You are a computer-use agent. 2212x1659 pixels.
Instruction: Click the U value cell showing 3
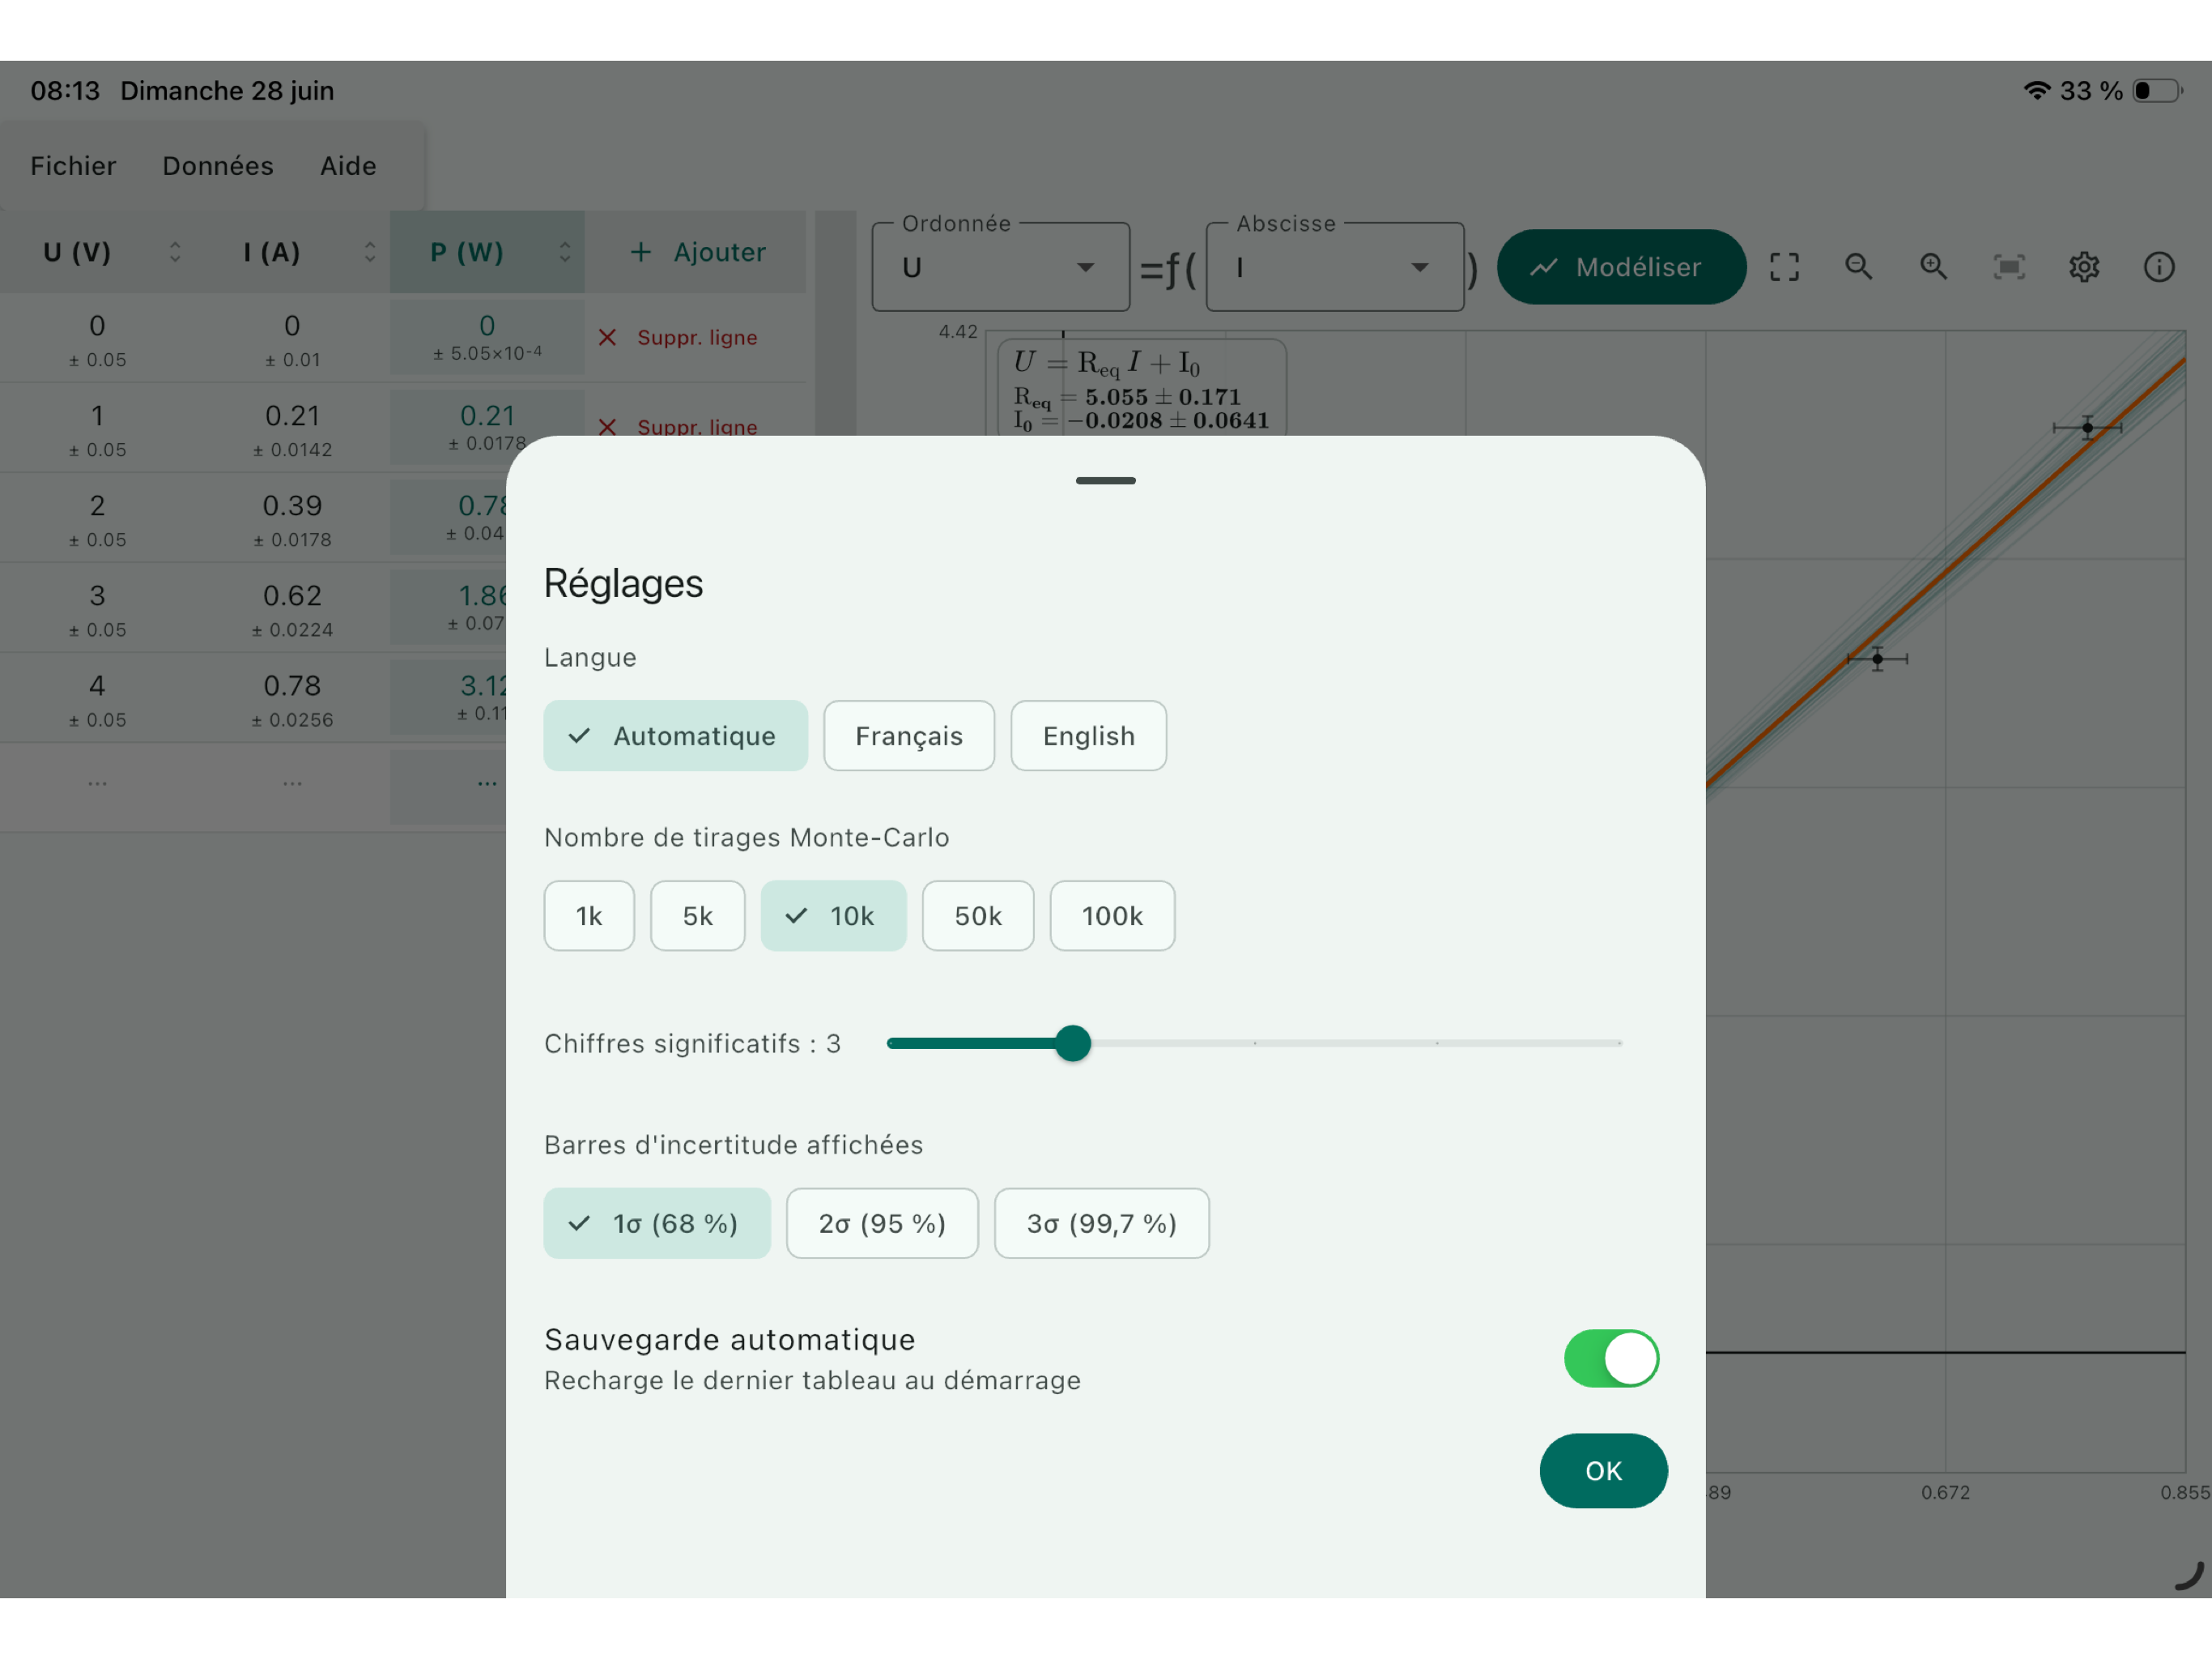tap(97, 608)
